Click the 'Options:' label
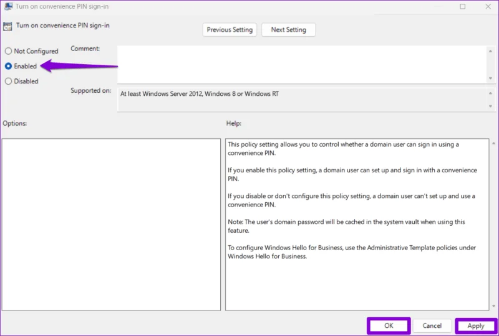 pos(14,123)
